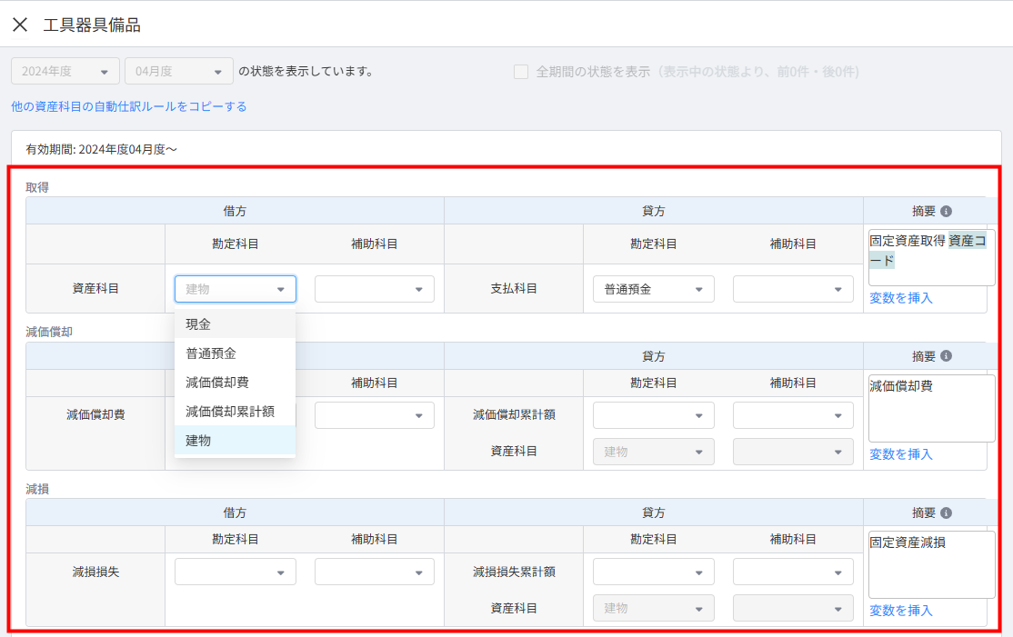Select 現金 from the dropdown list
The image size is (1013, 637).
pyautogui.click(x=235, y=323)
